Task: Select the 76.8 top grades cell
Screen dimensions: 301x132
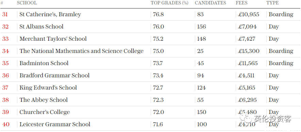Action: tap(158, 14)
